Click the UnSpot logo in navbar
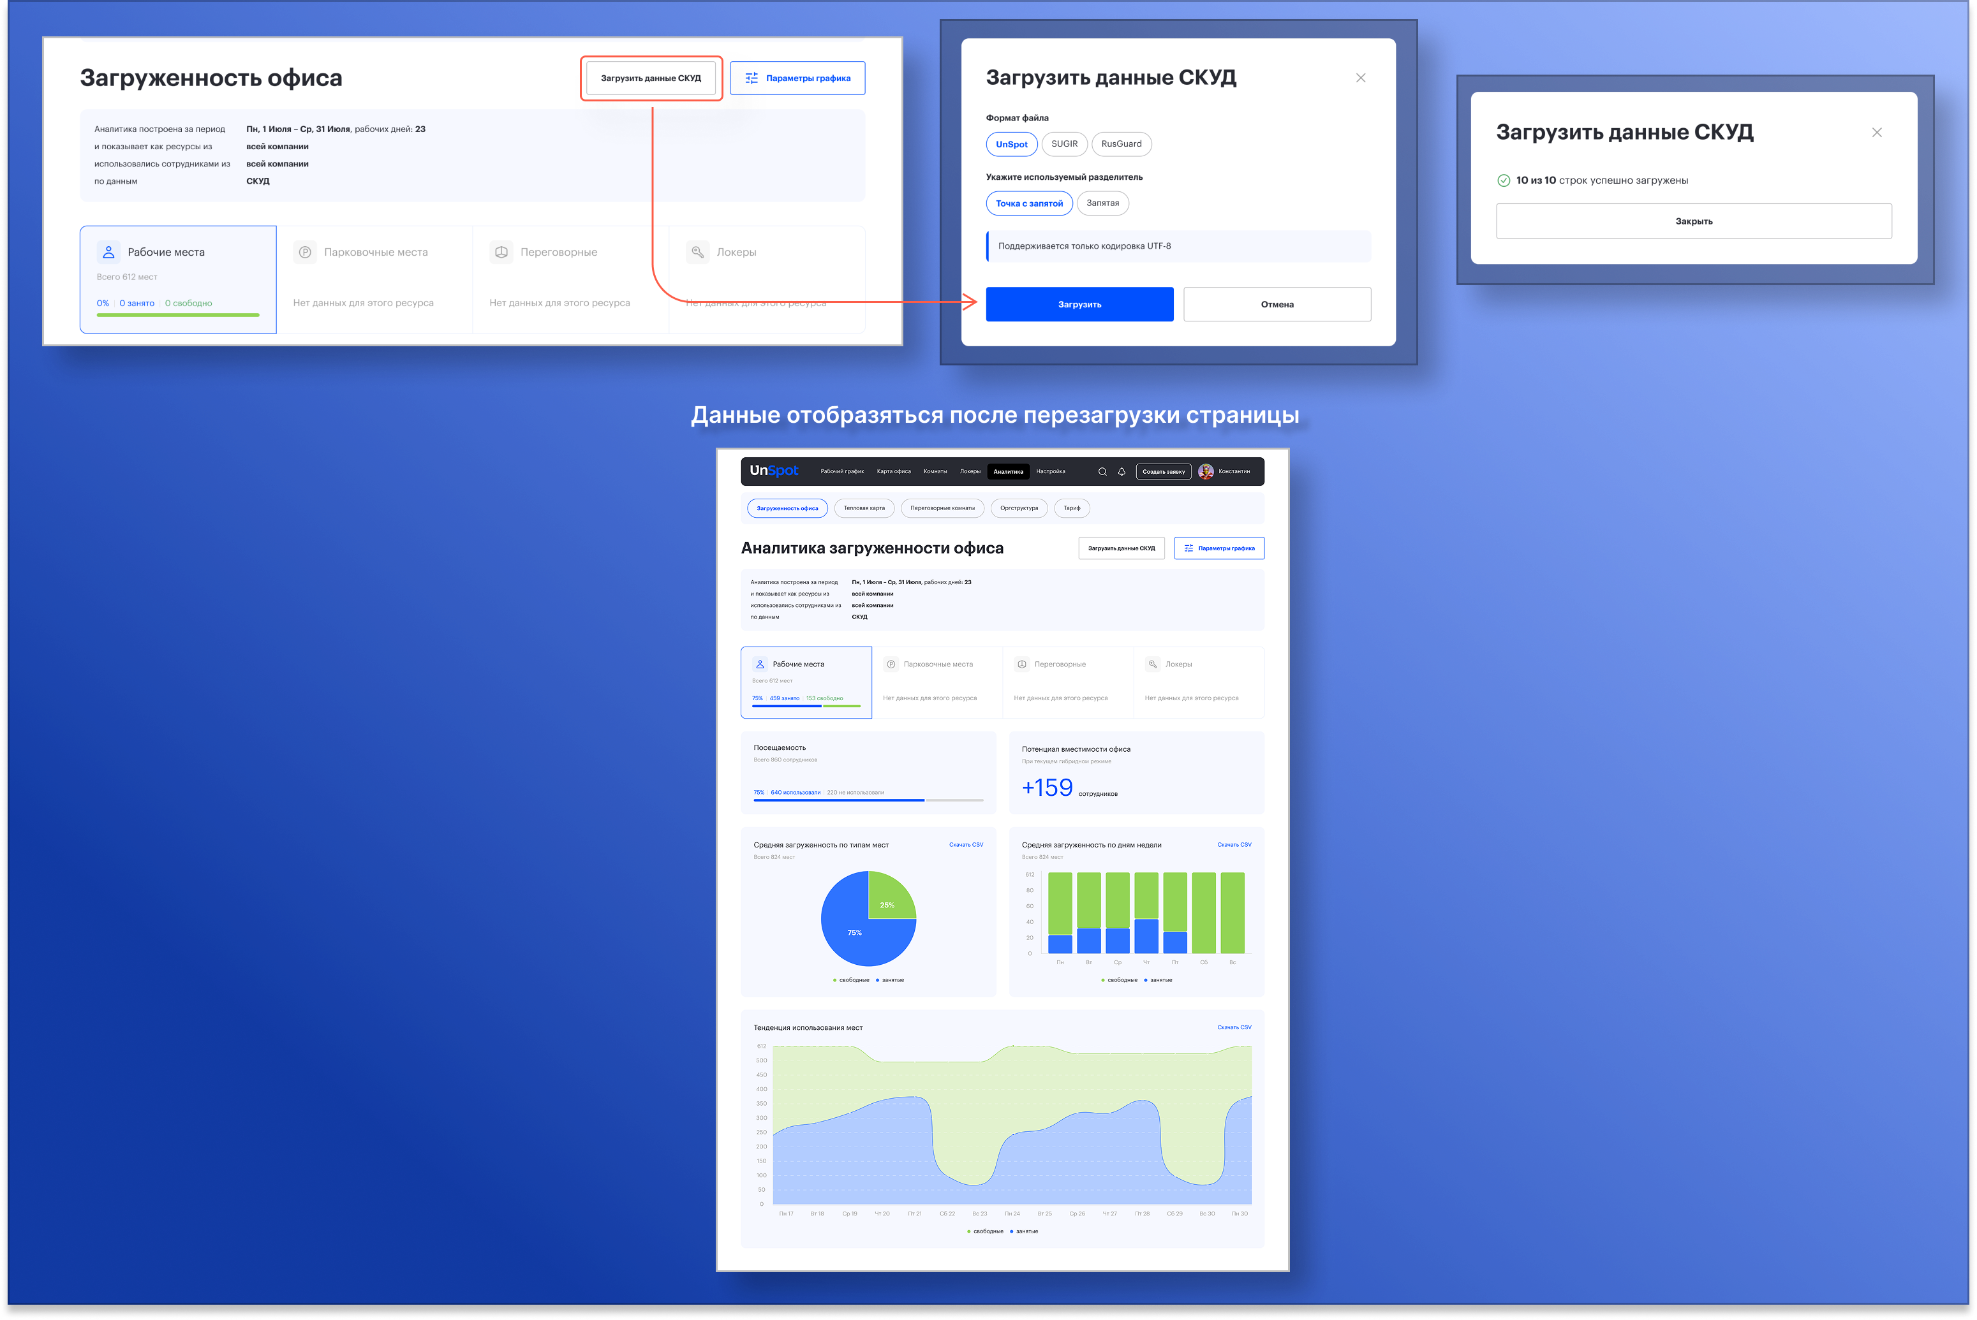This screenshot has height=1320, width=1977. tap(774, 471)
